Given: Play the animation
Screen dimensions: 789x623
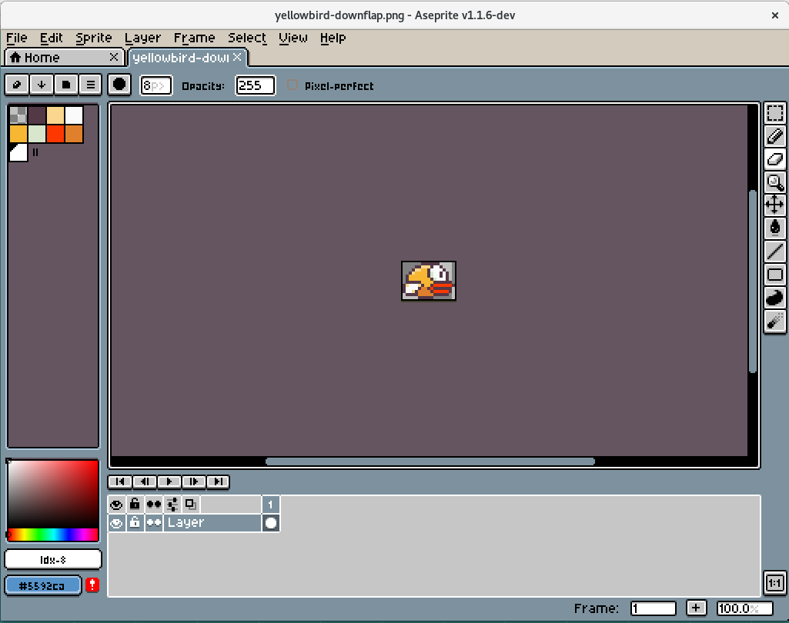Looking at the screenshot, I should coord(169,481).
